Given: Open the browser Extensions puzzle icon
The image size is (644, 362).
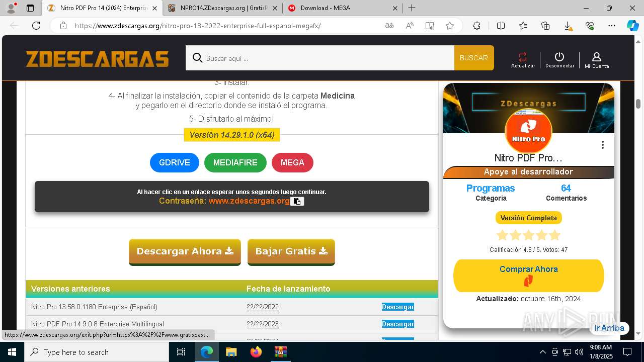Looking at the screenshot, I should (476, 26).
